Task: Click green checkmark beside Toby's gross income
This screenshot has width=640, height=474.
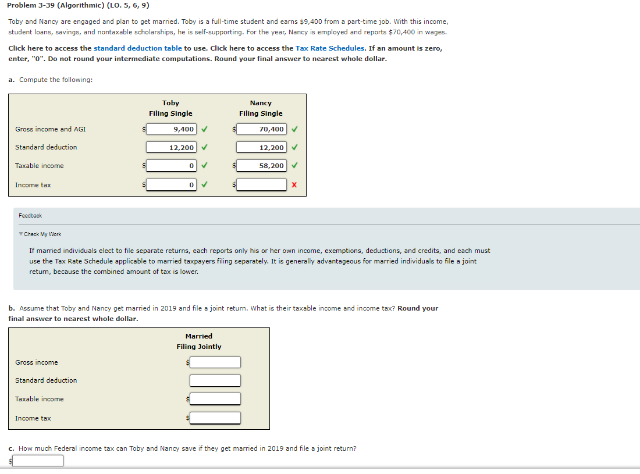Action: click(x=203, y=129)
